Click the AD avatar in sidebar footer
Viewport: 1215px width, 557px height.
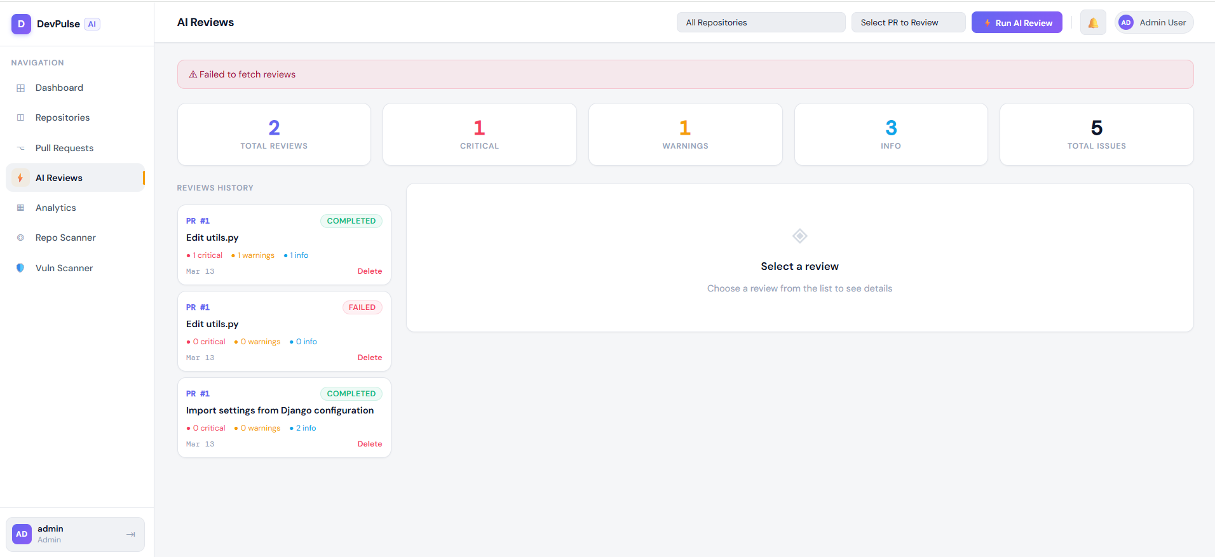(x=22, y=534)
